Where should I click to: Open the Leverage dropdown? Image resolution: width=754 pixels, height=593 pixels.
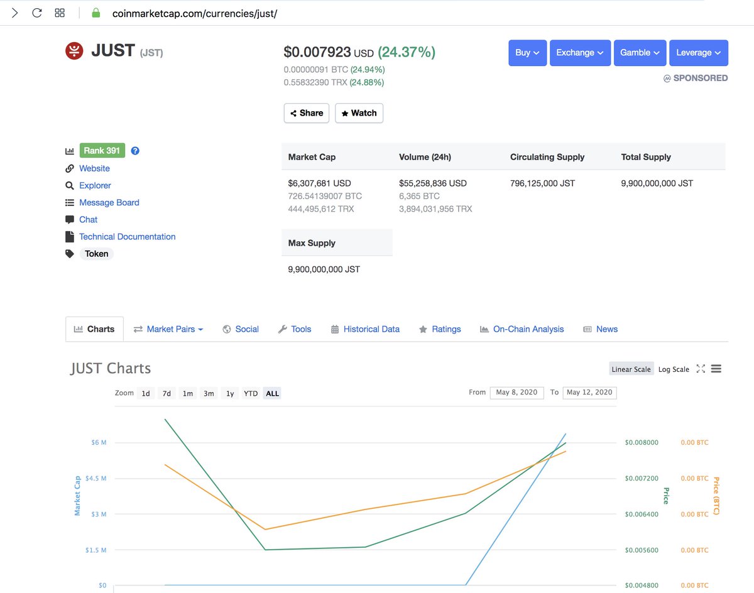click(x=699, y=53)
